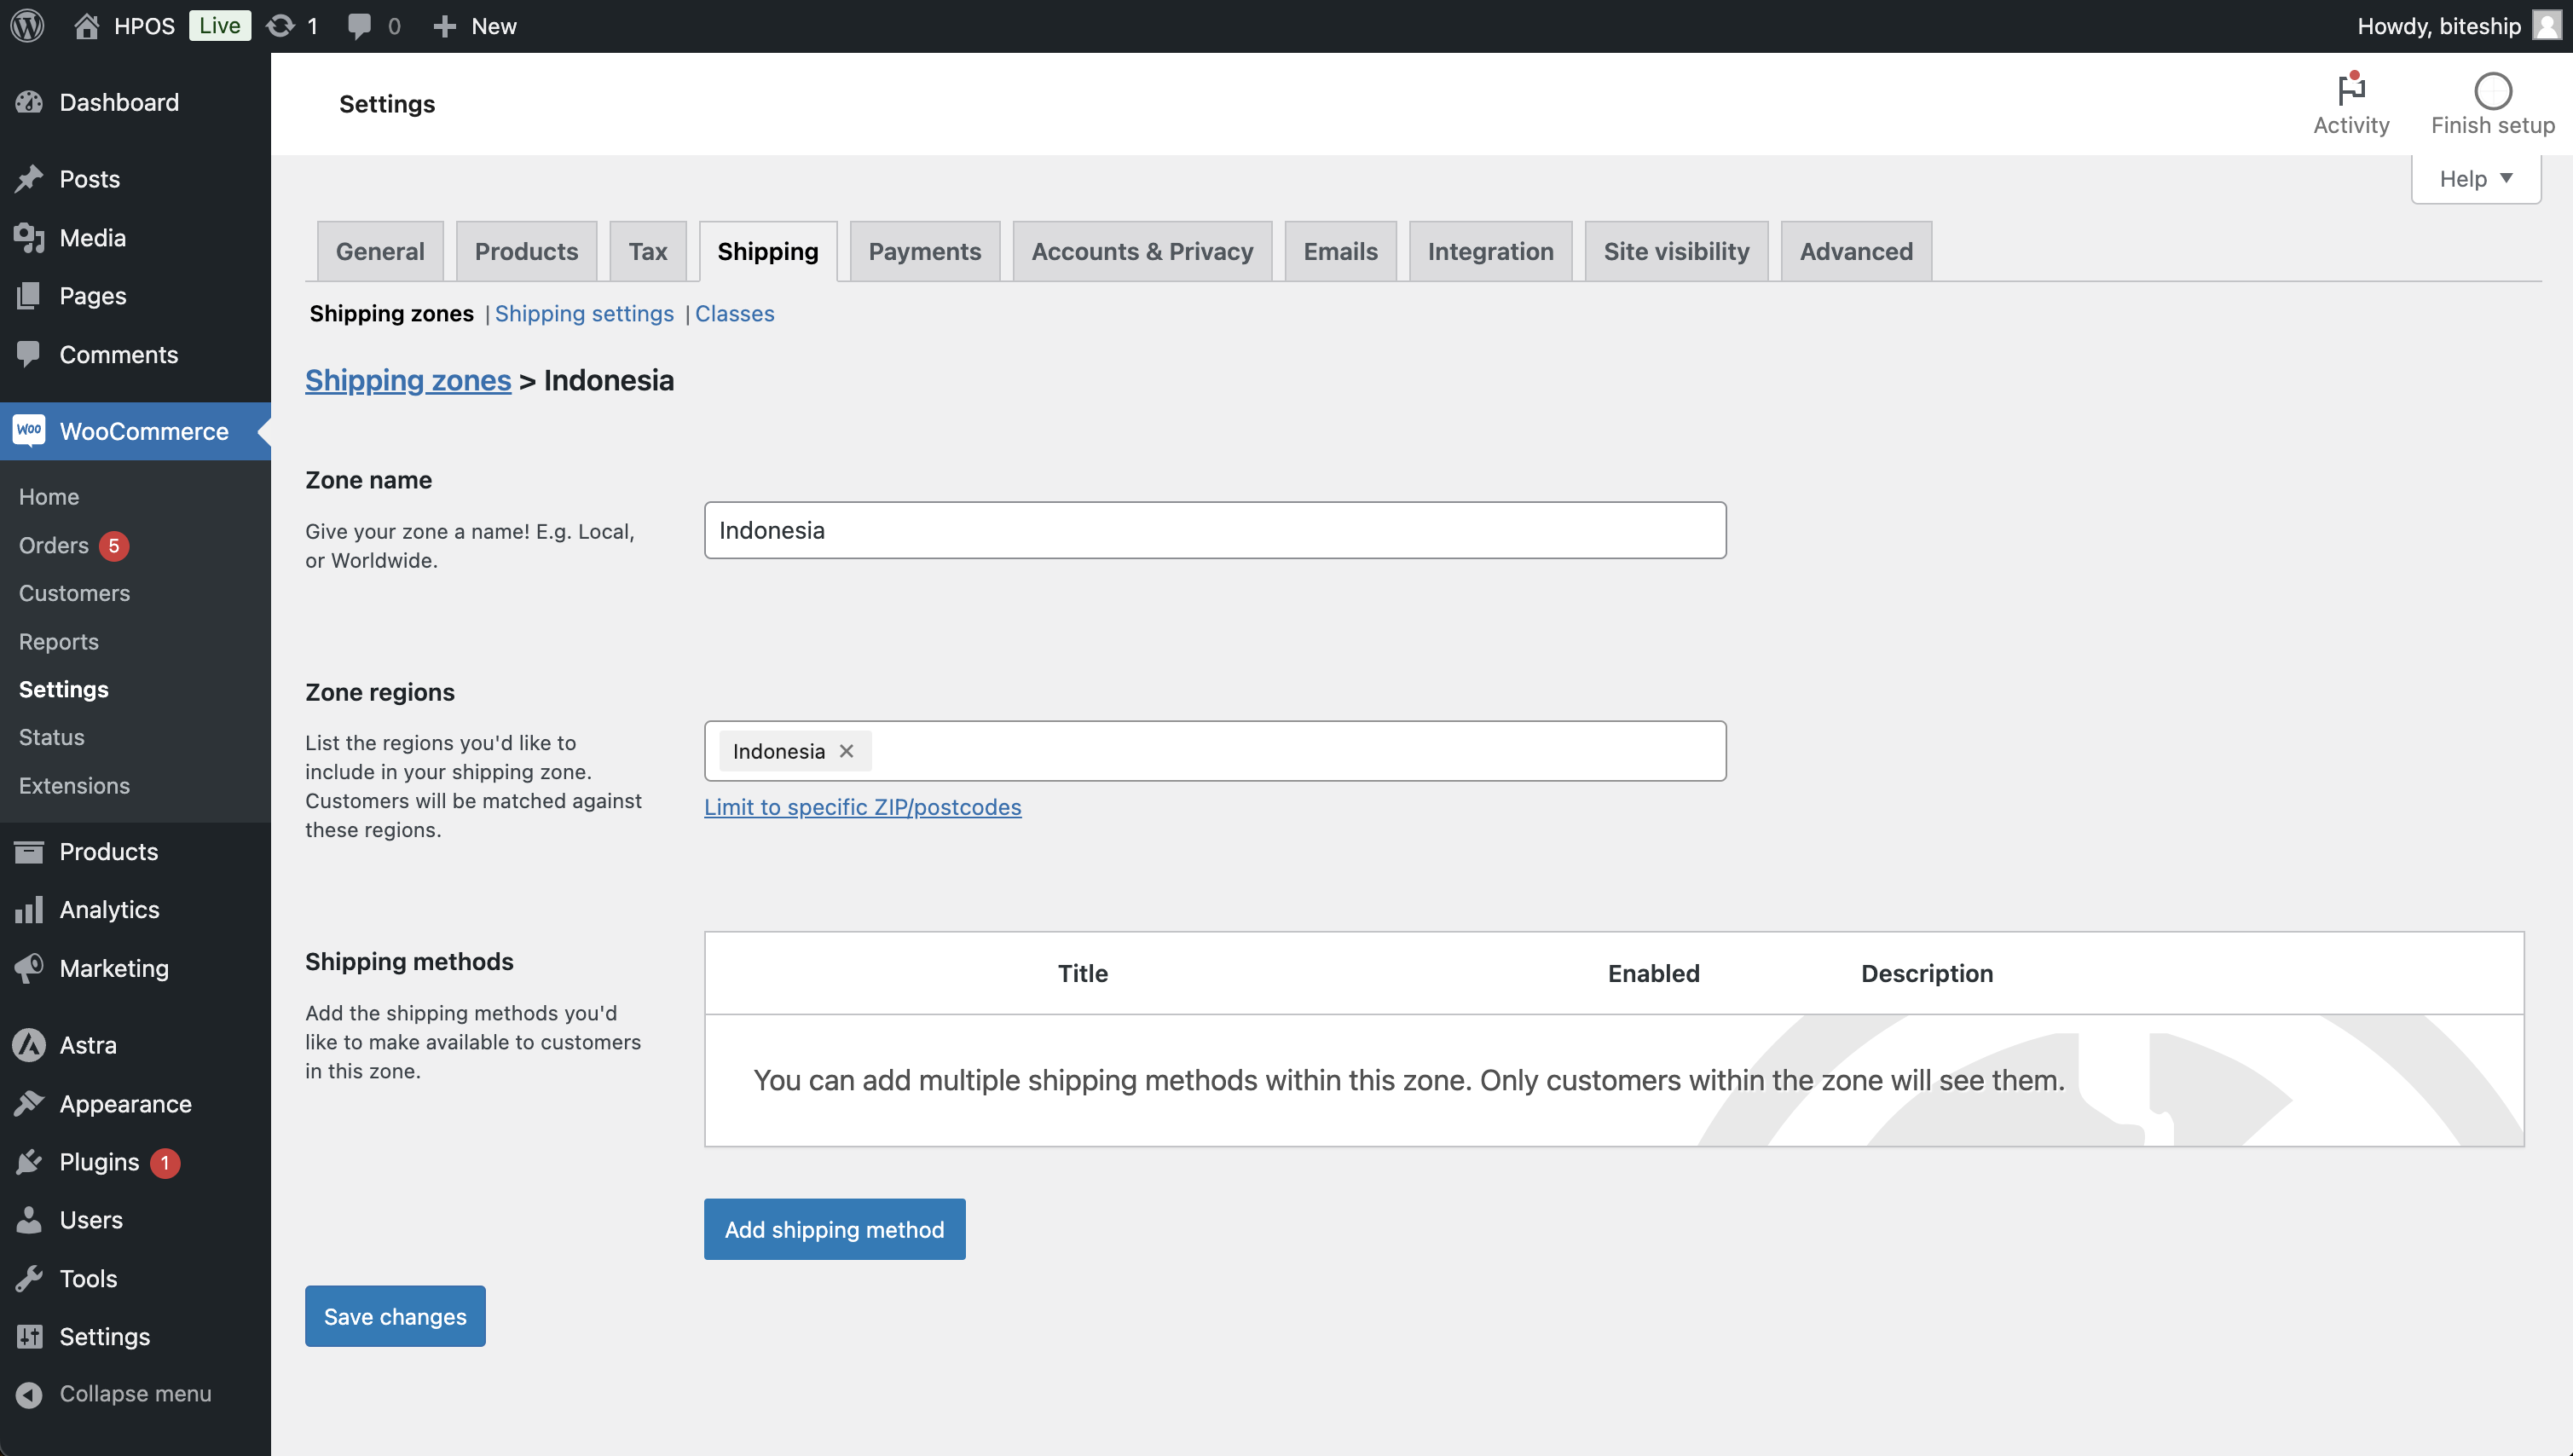The image size is (2573, 1456).
Task: Click the WooCommerce Settings submenu item
Action: tap(64, 689)
